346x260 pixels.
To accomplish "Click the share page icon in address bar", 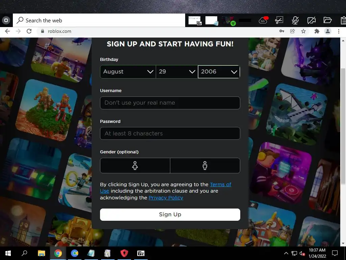I will (293, 31).
